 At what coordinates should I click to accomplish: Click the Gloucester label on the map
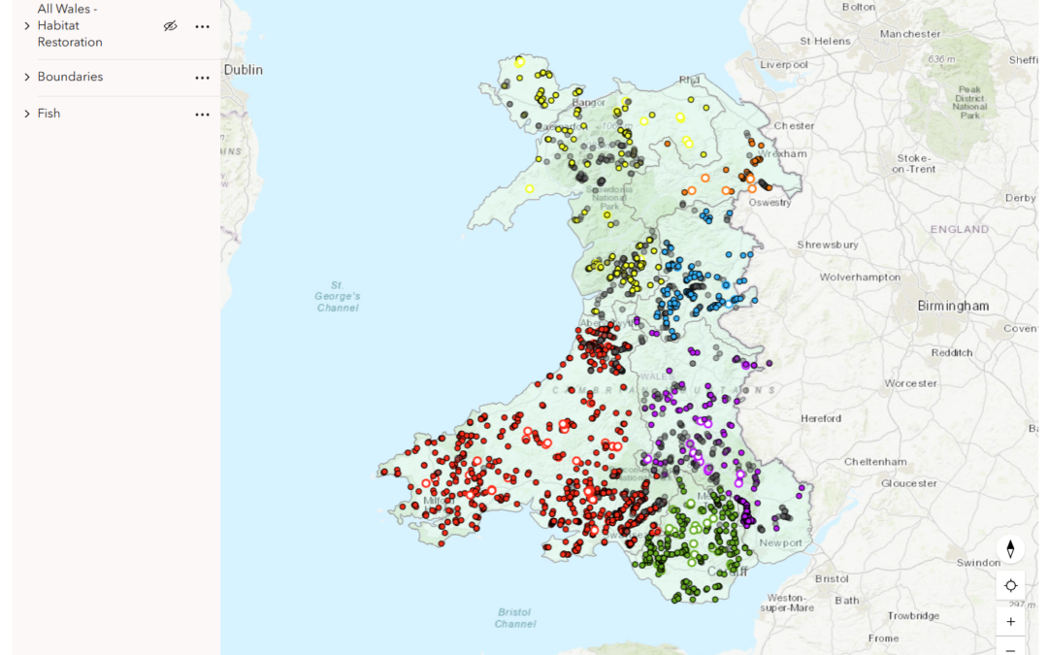pos(909,483)
